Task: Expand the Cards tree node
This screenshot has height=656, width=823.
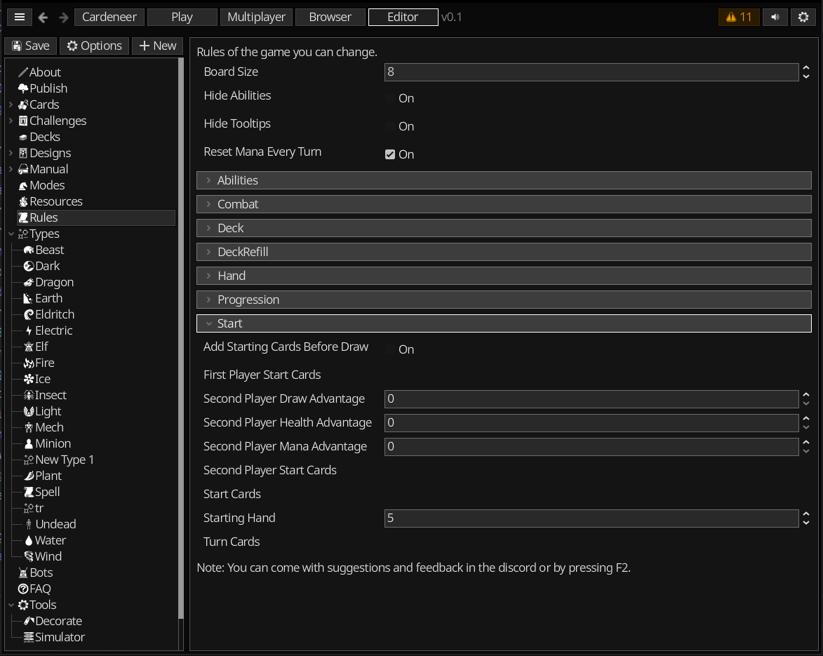Action: point(11,105)
